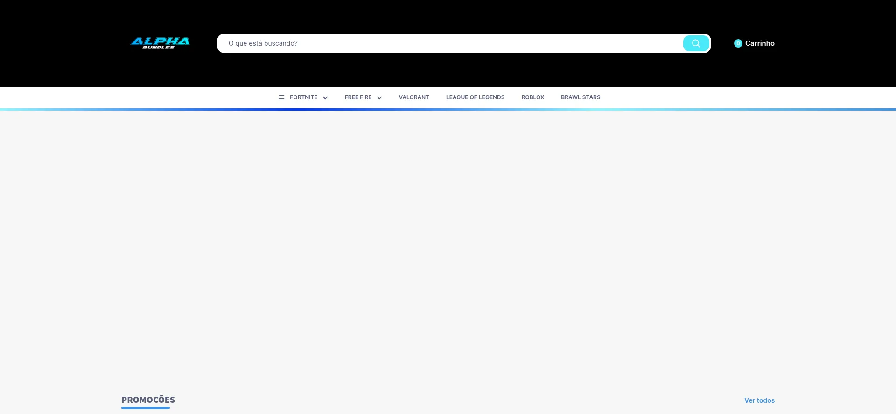The image size is (896, 414).
Task: Open the FORTNITE menu item
Action: [303, 97]
